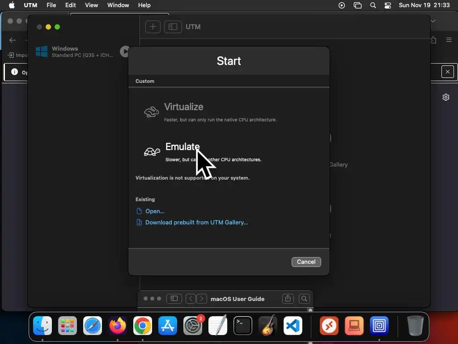Click the info icon in background notification bar
This screenshot has height=344, width=458.
(x=14, y=72)
